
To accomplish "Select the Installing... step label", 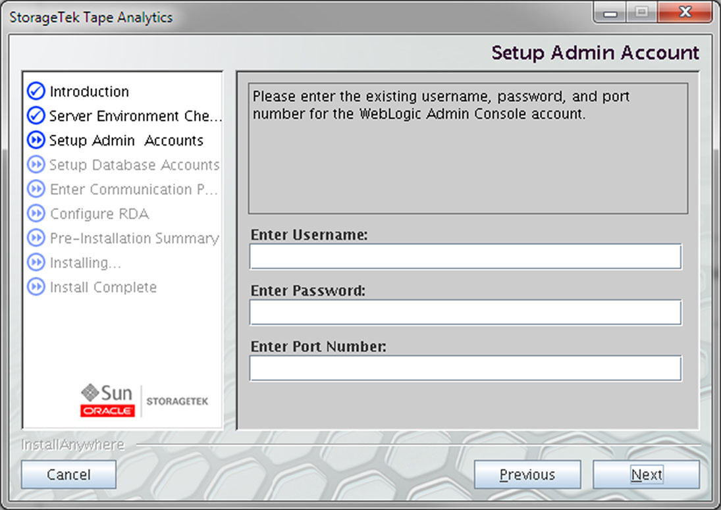I will 86,263.
